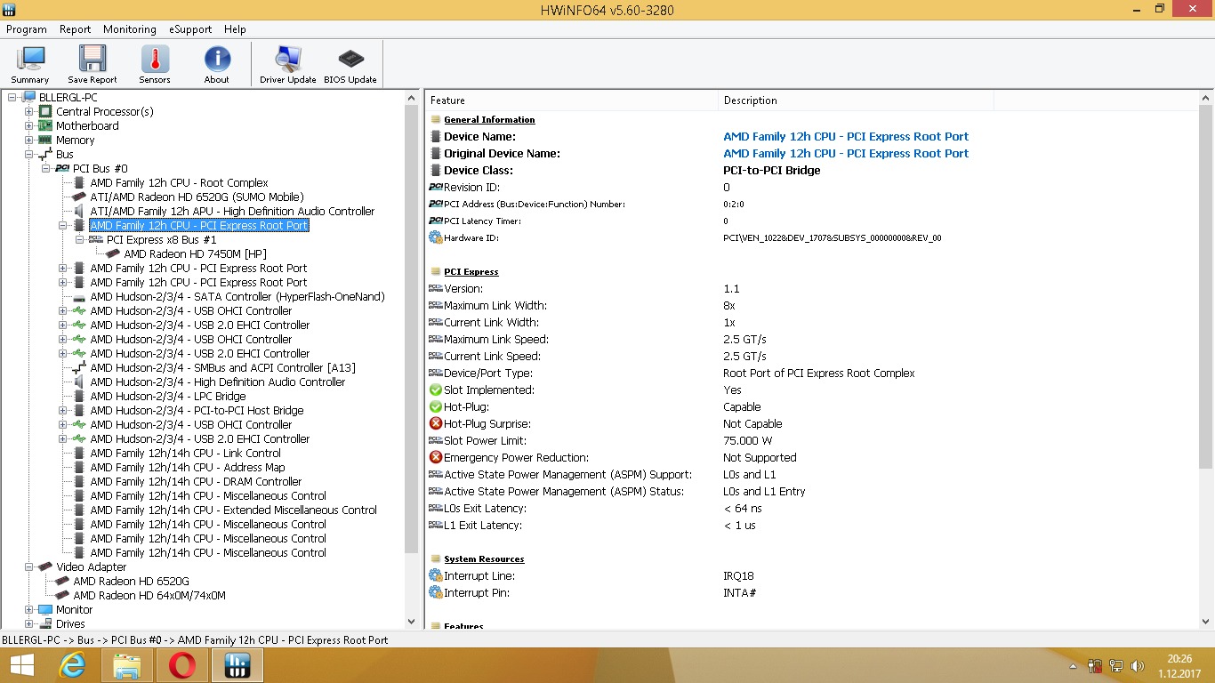
Task: Select the Hudson SATA Controller entry
Action: click(237, 296)
